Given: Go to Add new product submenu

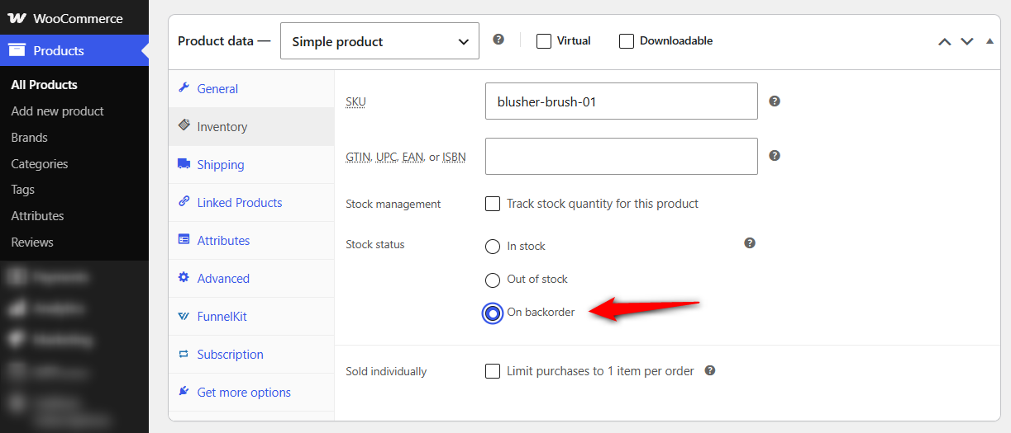Looking at the screenshot, I should pyautogui.click(x=57, y=111).
